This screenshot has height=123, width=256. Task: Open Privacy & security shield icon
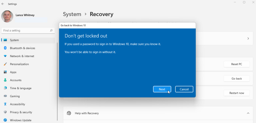(5, 112)
